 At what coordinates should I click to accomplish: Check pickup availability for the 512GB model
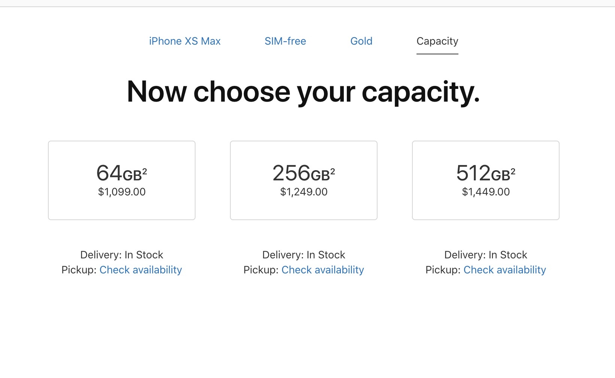coord(505,270)
